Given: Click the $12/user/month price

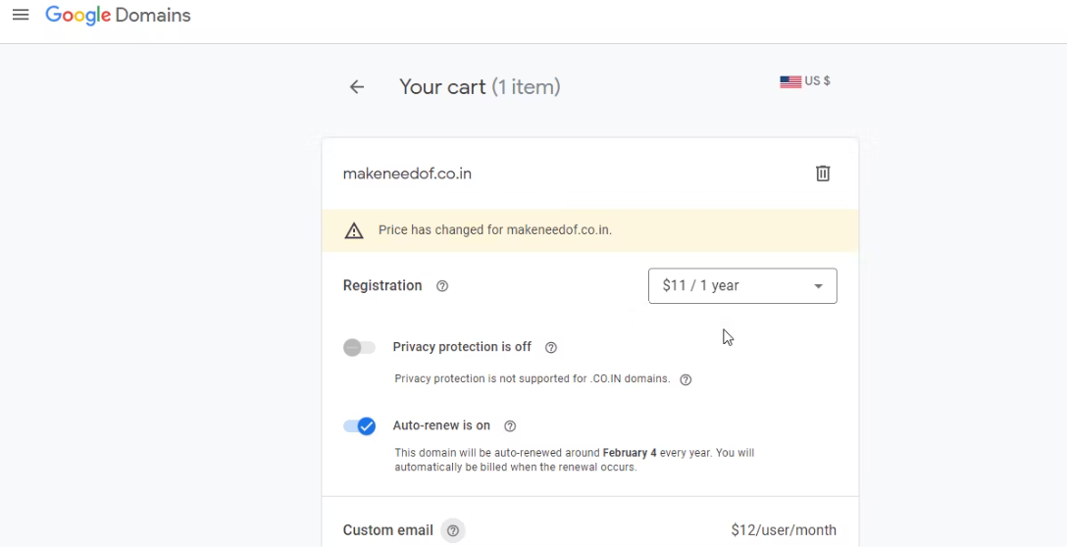Looking at the screenshot, I should (x=784, y=530).
